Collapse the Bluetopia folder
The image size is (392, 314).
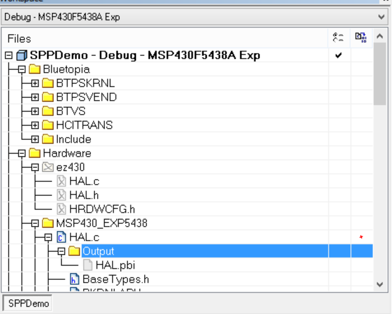22,69
